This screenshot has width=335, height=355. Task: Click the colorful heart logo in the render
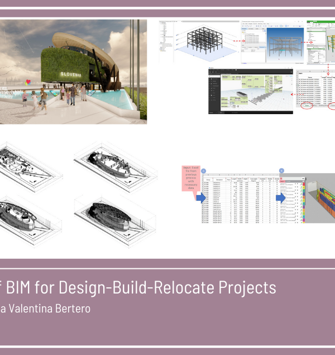(x=28, y=82)
